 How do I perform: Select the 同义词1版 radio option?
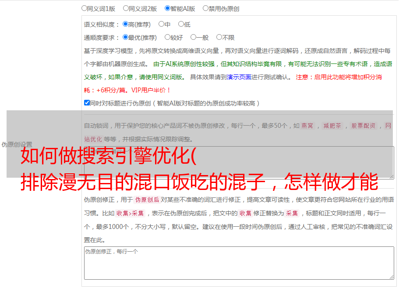pyautogui.click(x=84, y=8)
